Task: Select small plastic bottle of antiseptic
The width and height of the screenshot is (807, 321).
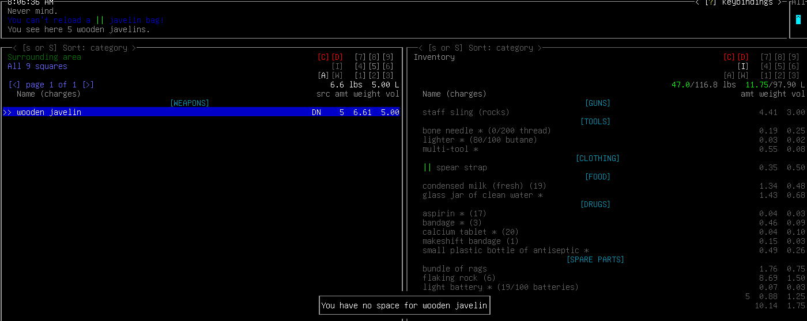Action: (x=613, y=250)
